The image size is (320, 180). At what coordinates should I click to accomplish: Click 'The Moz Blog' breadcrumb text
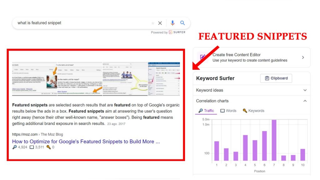(52, 134)
